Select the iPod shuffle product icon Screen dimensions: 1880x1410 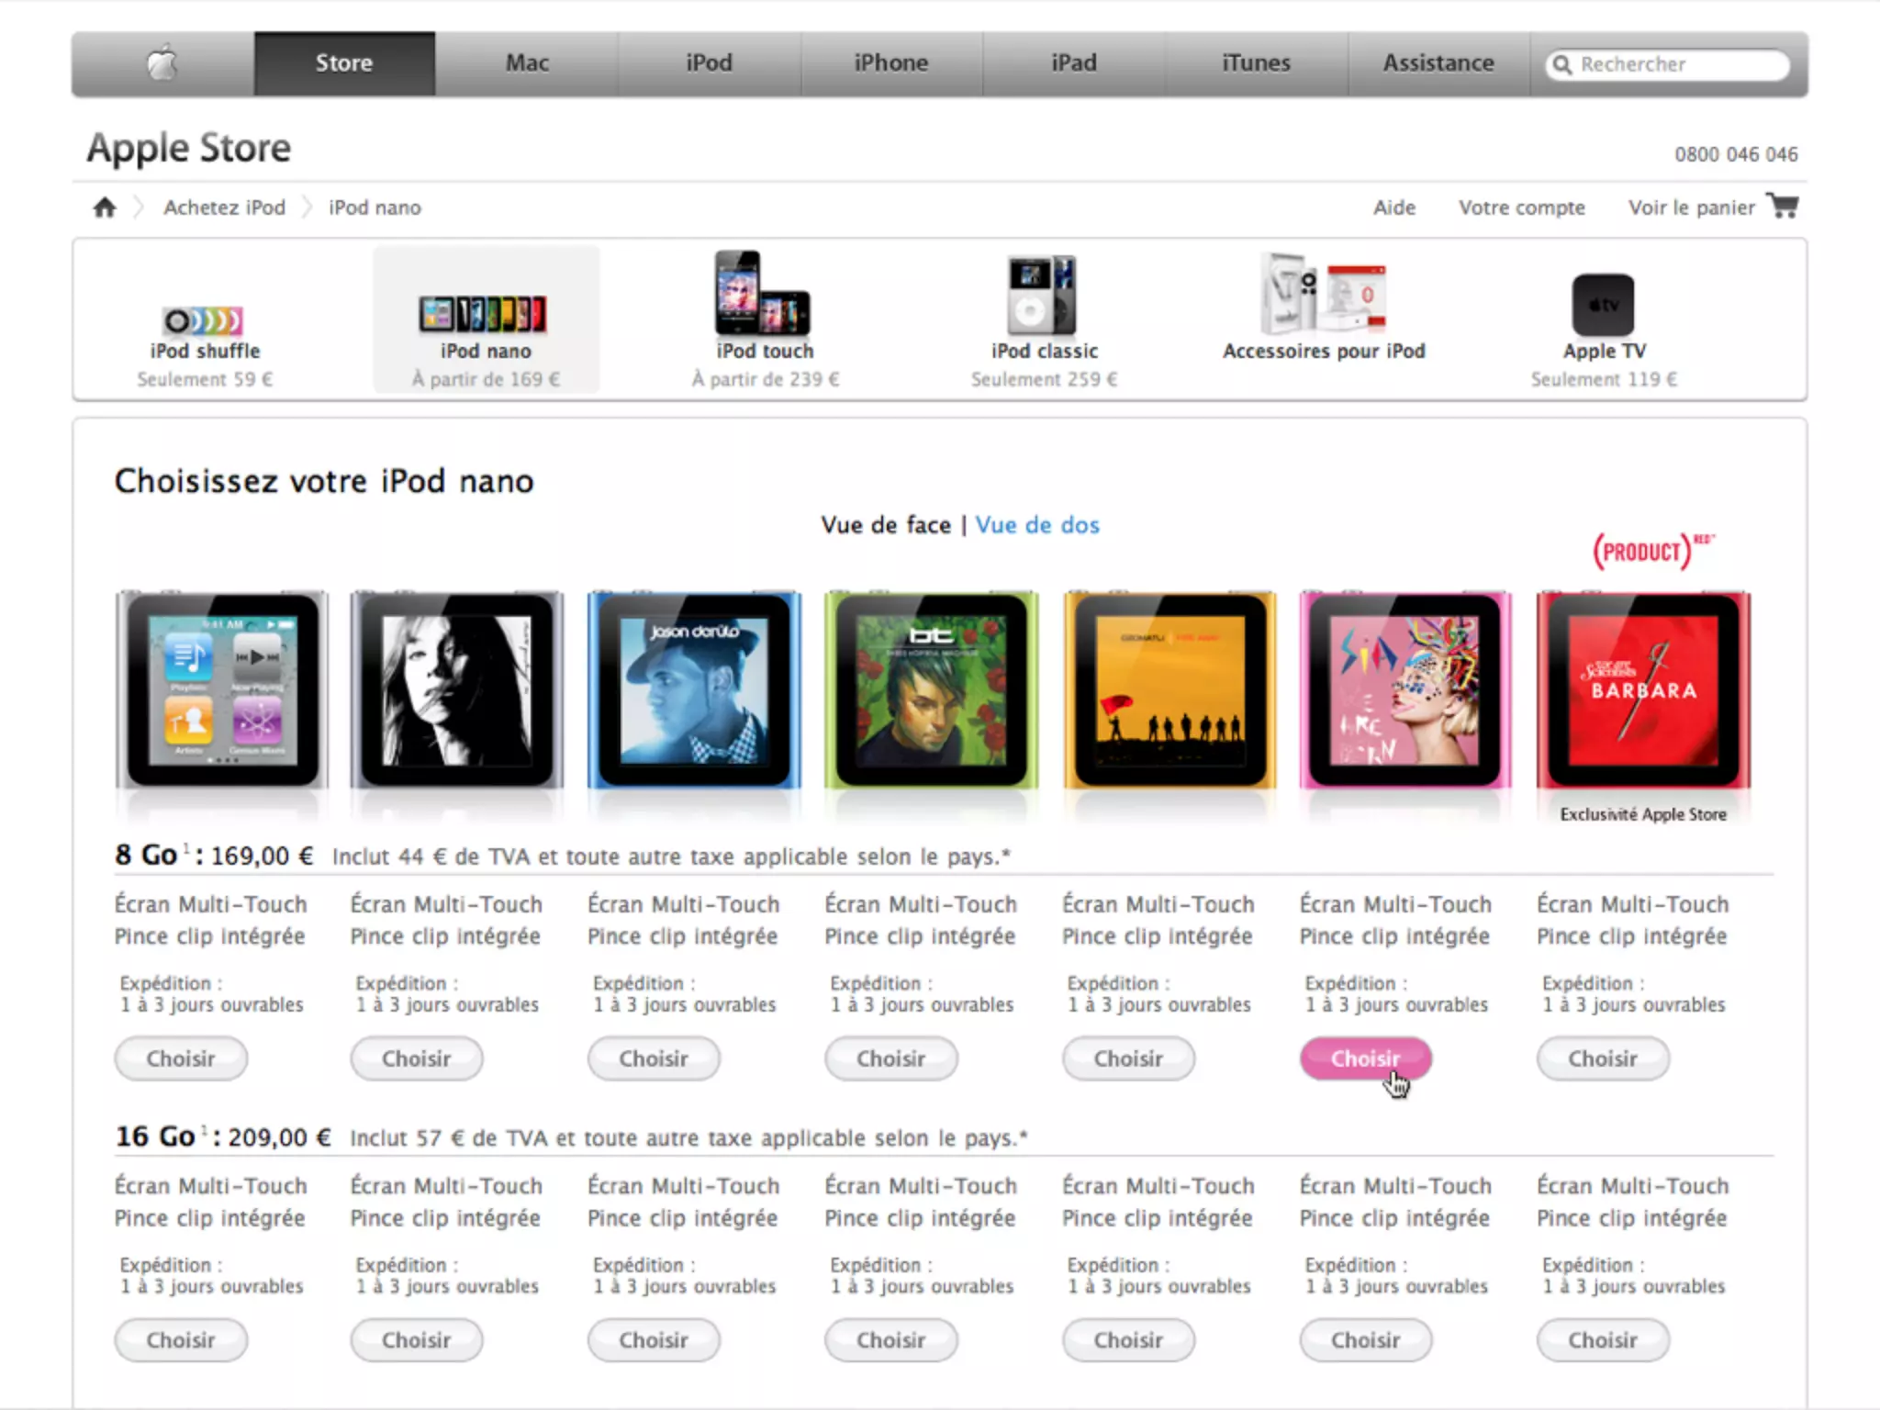tap(204, 321)
